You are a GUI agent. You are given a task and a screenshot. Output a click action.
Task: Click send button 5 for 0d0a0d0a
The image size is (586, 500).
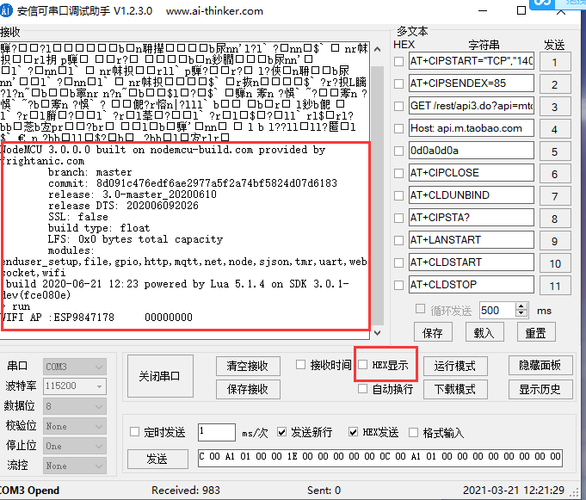point(555,151)
